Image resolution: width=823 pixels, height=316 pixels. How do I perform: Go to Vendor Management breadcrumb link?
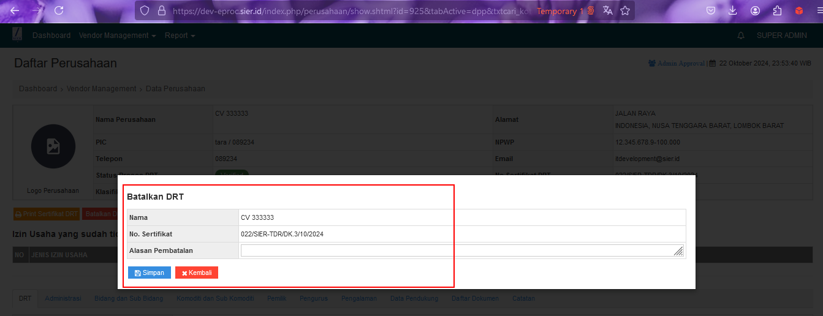102,89
